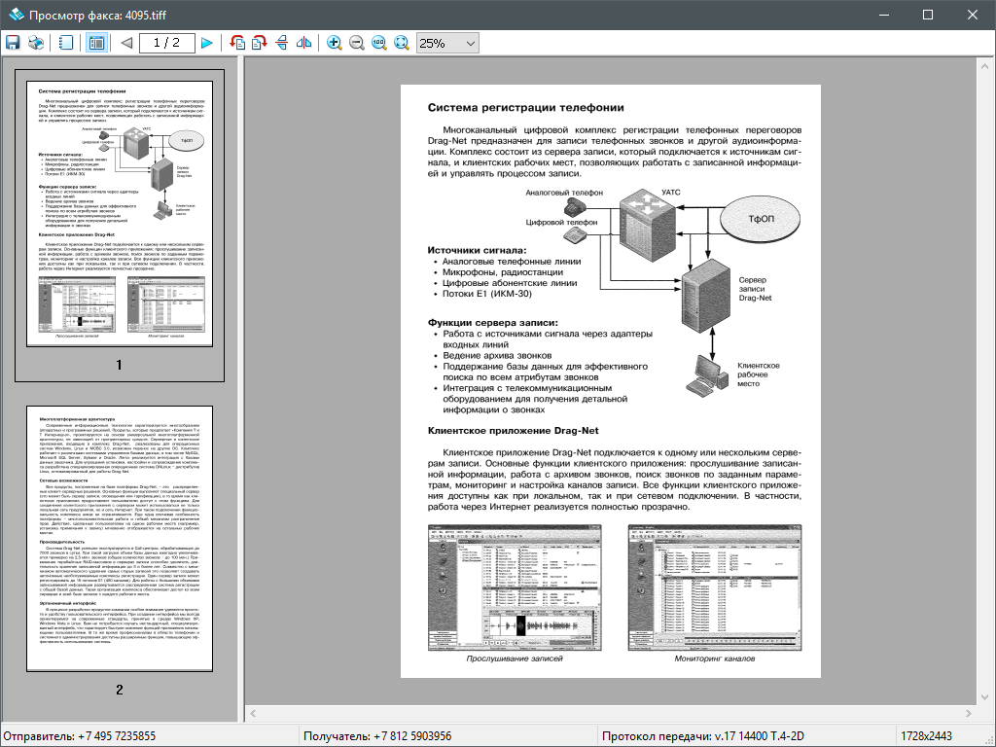Click the horizontal scrollbar left arrow
Viewport: 996px width, 747px height.
click(253, 713)
